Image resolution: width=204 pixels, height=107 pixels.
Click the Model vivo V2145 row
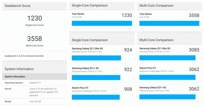pyautogui.click(x=35, y=102)
